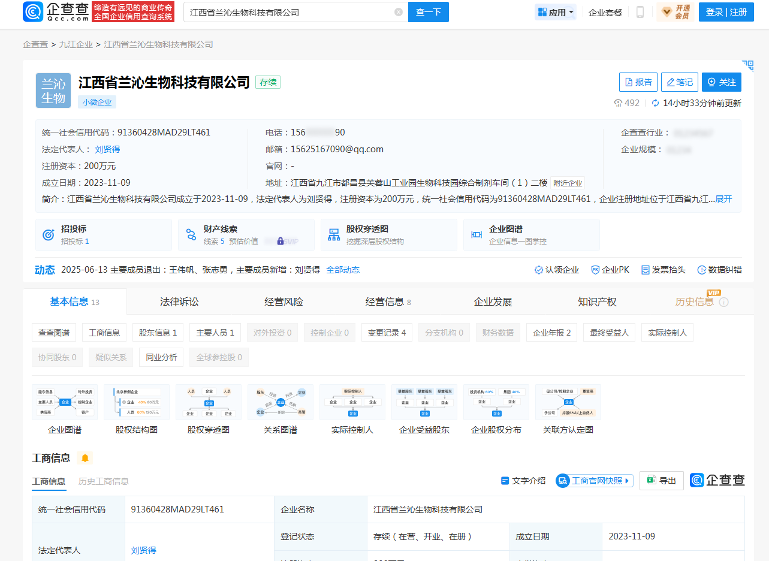Viewport: 769px width, 561px height.
Task: Open the 财产线索 card
Action: click(x=246, y=235)
